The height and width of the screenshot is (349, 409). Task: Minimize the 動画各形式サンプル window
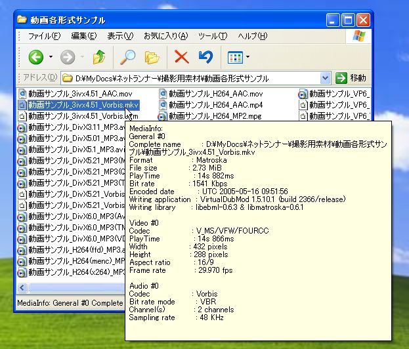pyautogui.click(x=333, y=20)
